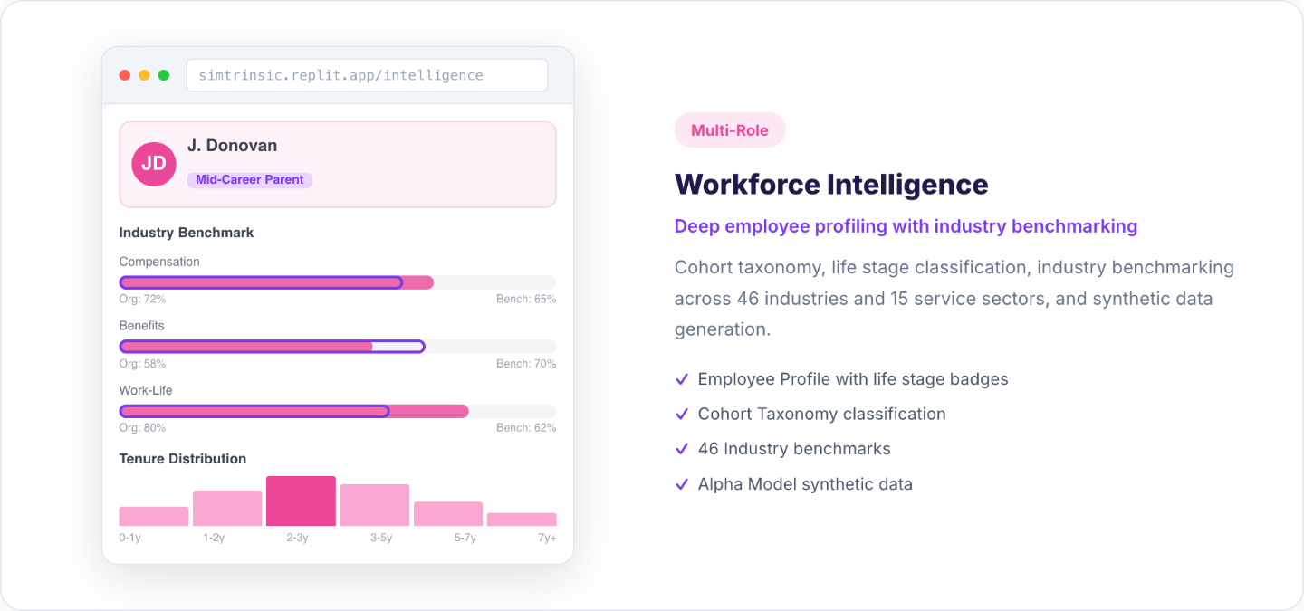Click the checkmark beside Employee Profile with life stage badges
Image resolution: width=1304 pixels, height=611 pixels.
[x=682, y=379]
